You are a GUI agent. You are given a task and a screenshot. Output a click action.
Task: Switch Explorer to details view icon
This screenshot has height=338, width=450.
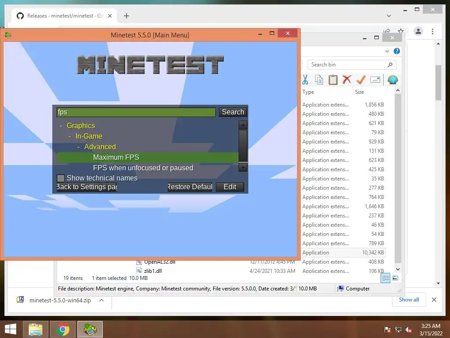[x=385, y=278]
